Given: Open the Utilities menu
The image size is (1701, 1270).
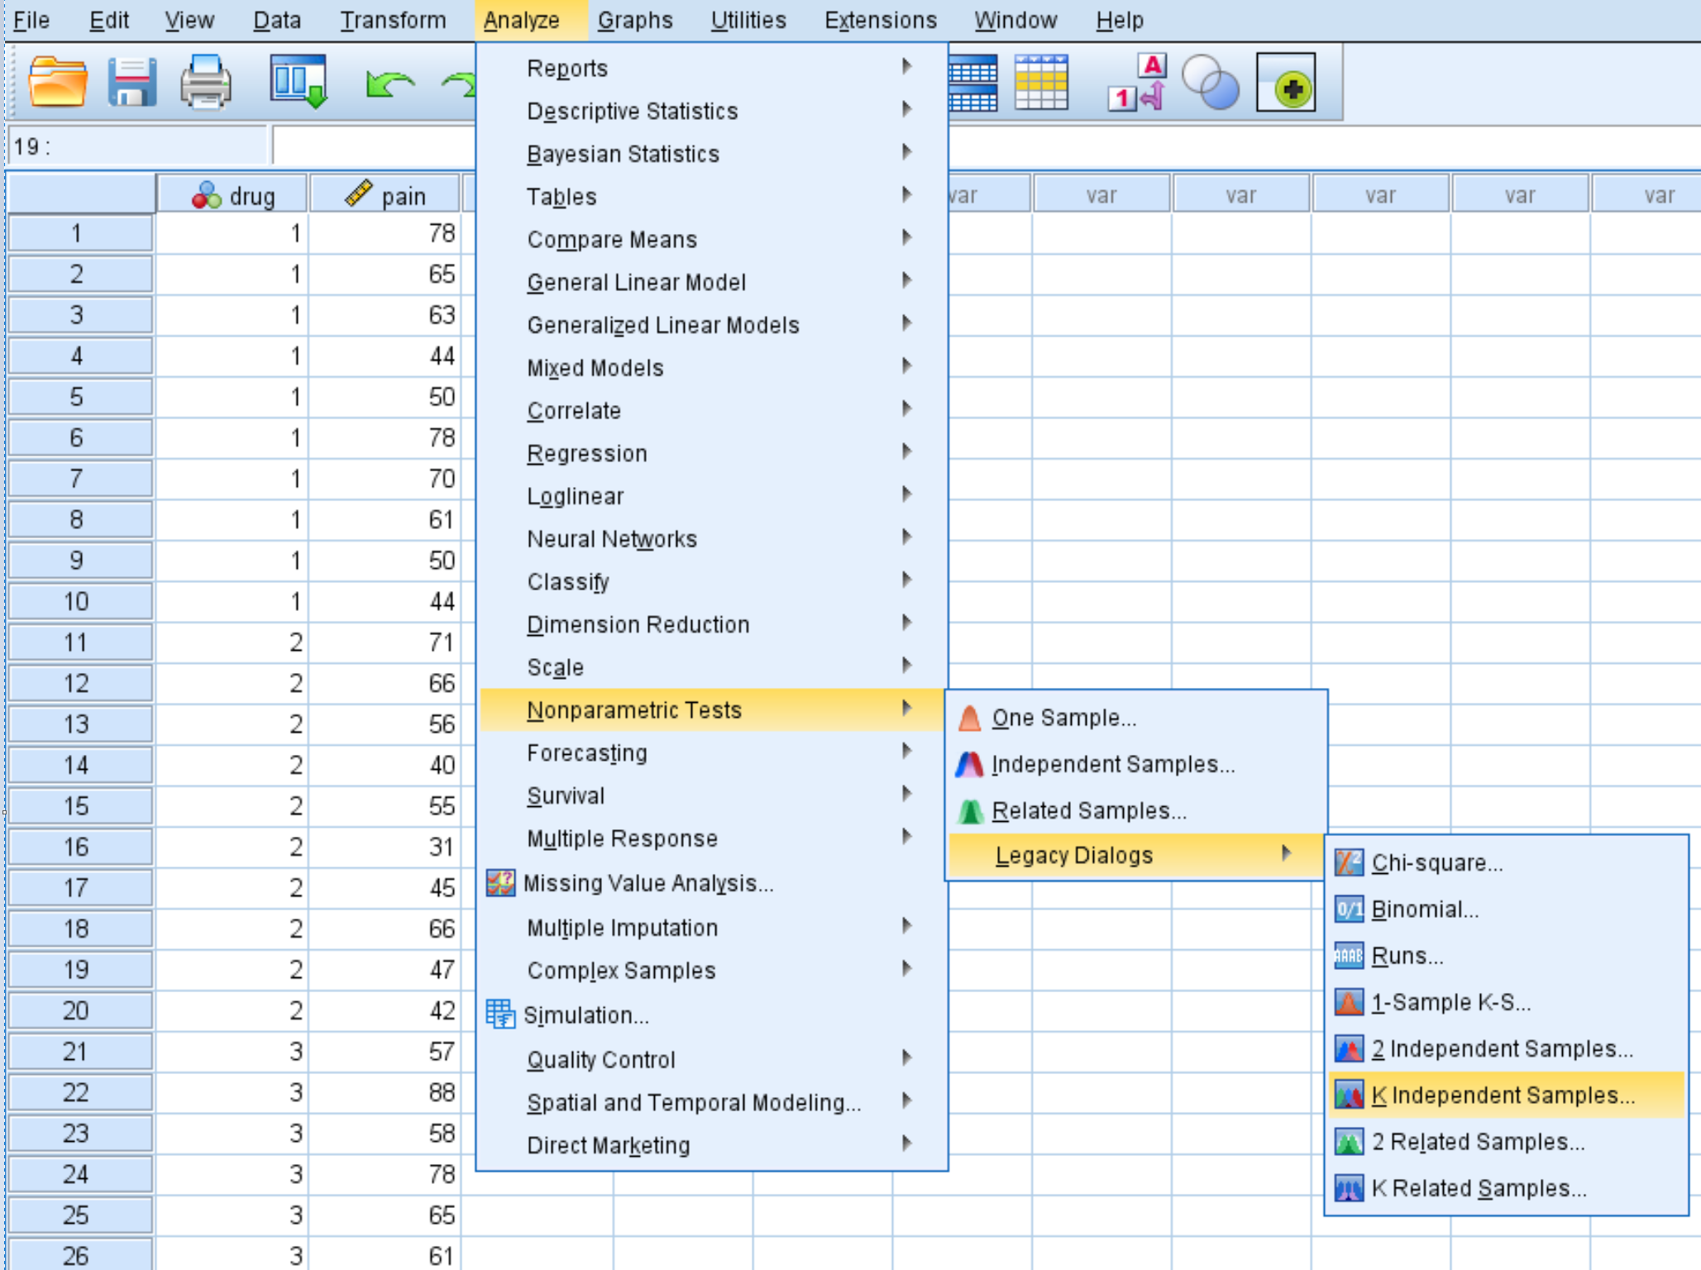Looking at the screenshot, I should (748, 20).
